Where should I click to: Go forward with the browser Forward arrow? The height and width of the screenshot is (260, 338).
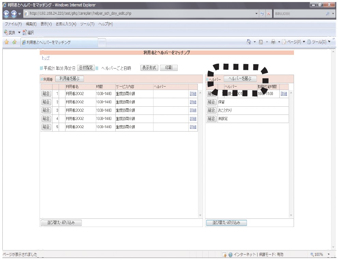(x=14, y=14)
